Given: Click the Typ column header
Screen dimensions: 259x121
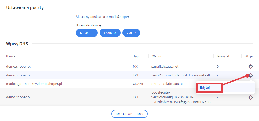Looking at the screenshot, I should click(136, 57).
